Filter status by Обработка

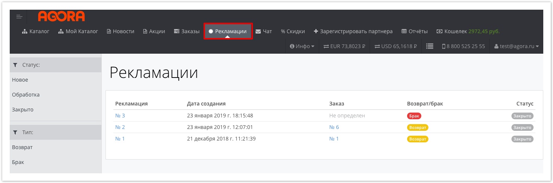click(55, 95)
